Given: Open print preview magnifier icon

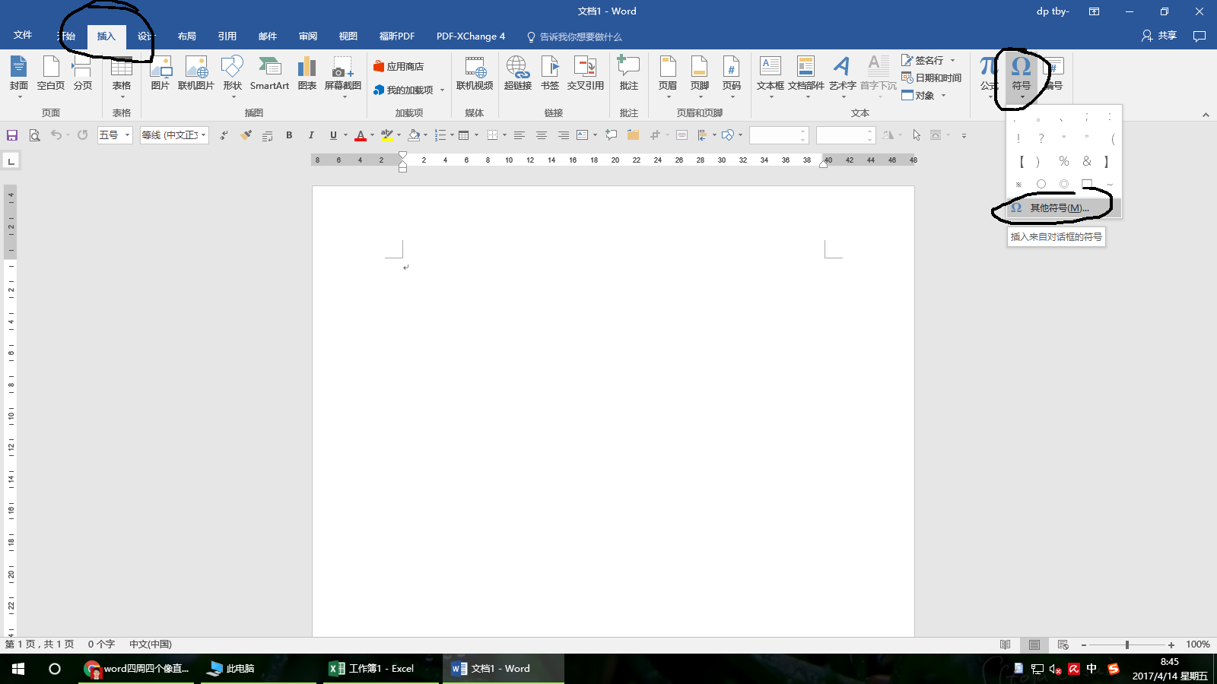Looking at the screenshot, I should pyautogui.click(x=34, y=135).
